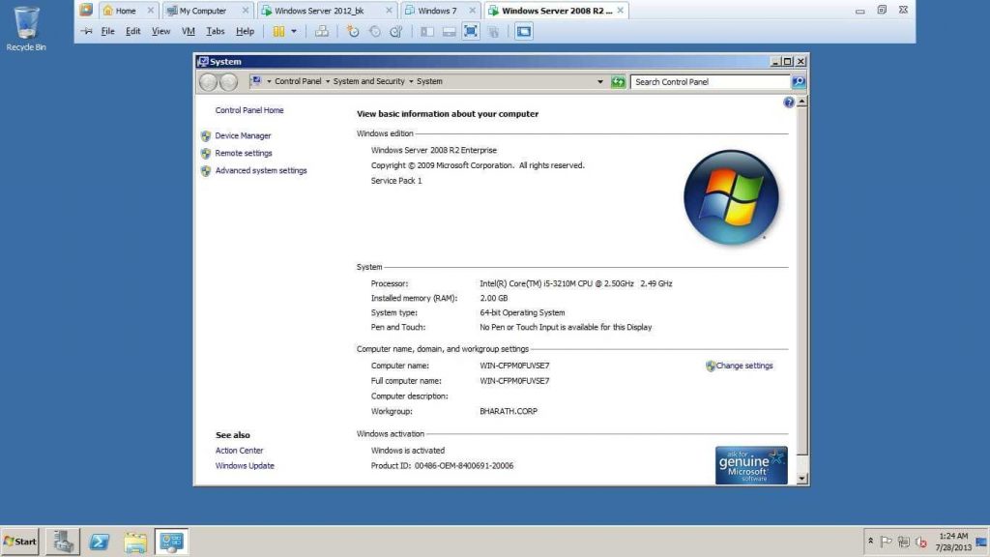The width and height of the screenshot is (990, 557).
Task: Switch to the Home tab
Action: click(x=125, y=11)
